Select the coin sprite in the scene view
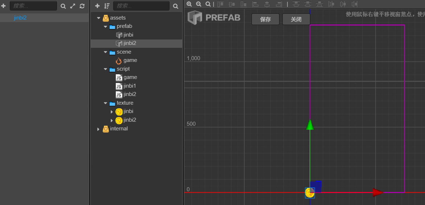Image resolution: width=425 pixels, height=205 pixels. click(x=310, y=193)
